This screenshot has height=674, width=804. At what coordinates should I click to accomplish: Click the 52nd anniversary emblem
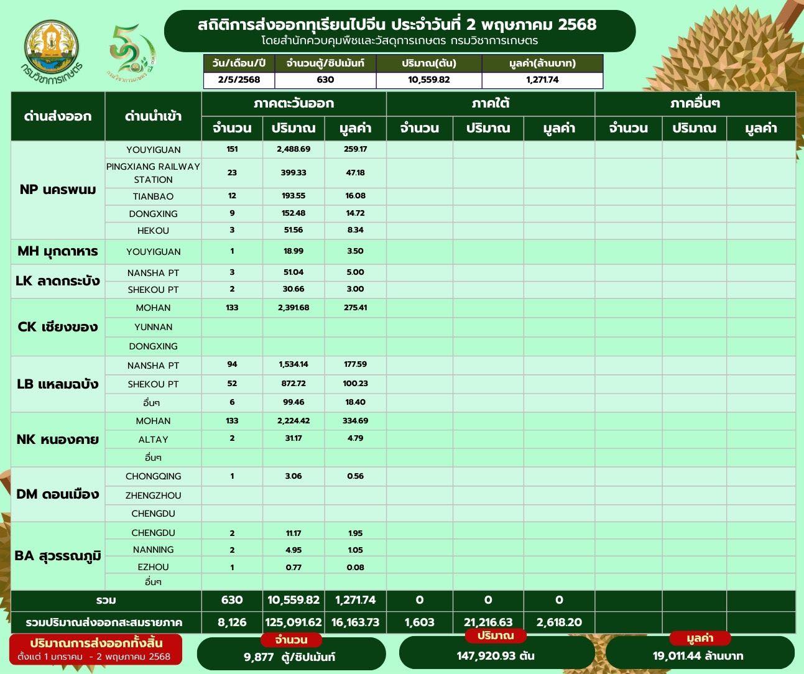pos(131,53)
